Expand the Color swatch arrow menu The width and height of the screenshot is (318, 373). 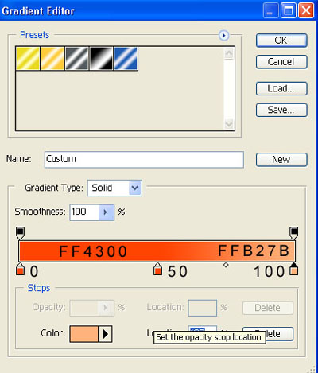[106, 334]
